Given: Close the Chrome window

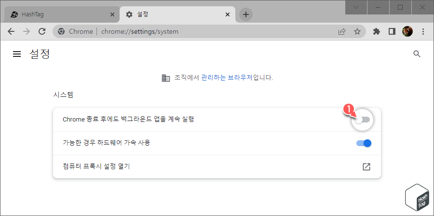Looking at the screenshot, I should 422,7.
